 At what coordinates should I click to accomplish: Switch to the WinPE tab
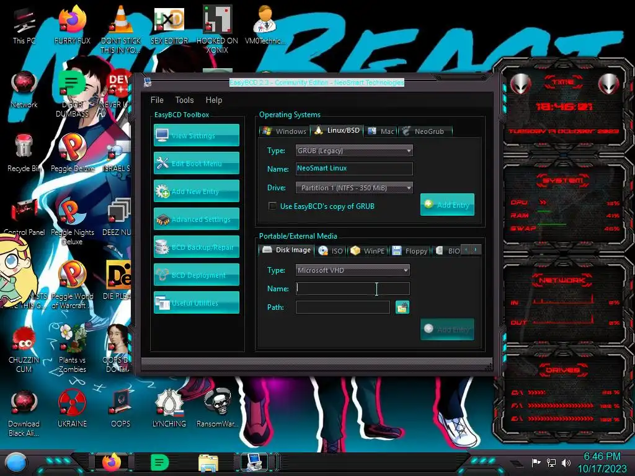pos(367,251)
